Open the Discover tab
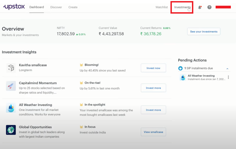 click(56, 7)
